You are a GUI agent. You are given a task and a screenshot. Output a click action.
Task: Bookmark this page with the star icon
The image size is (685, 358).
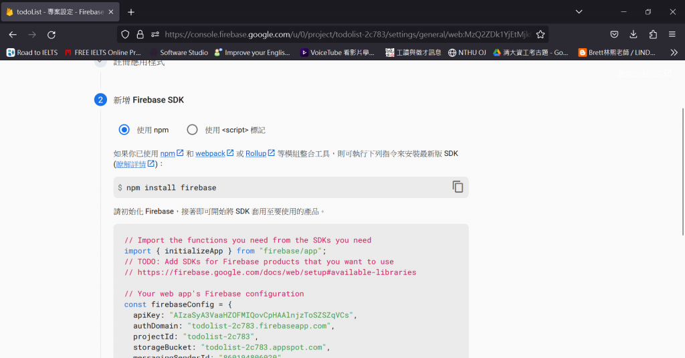click(x=541, y=35)
